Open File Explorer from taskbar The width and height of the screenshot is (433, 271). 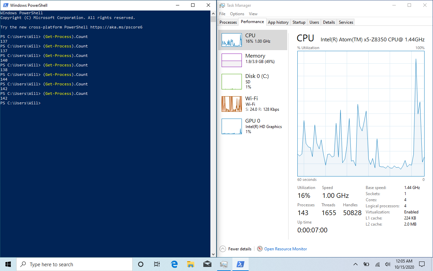click(x=191, y=264)
